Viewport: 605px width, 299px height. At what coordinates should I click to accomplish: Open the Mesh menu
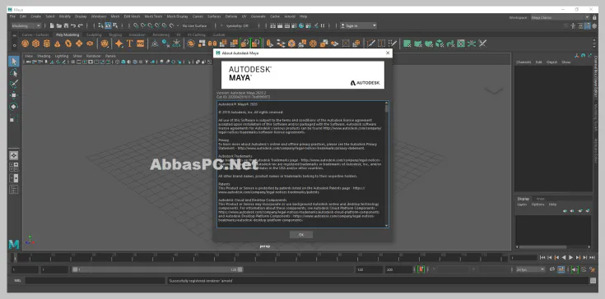(115, 16)
